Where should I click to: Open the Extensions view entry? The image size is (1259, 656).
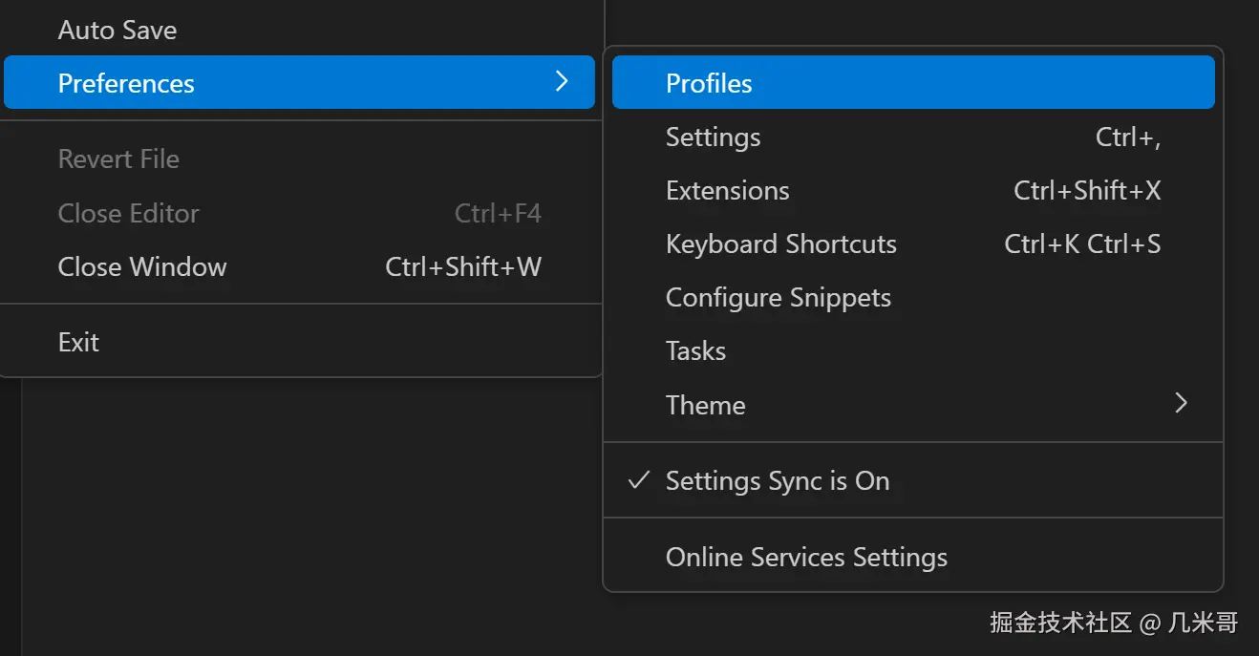[x=727, y=191]
